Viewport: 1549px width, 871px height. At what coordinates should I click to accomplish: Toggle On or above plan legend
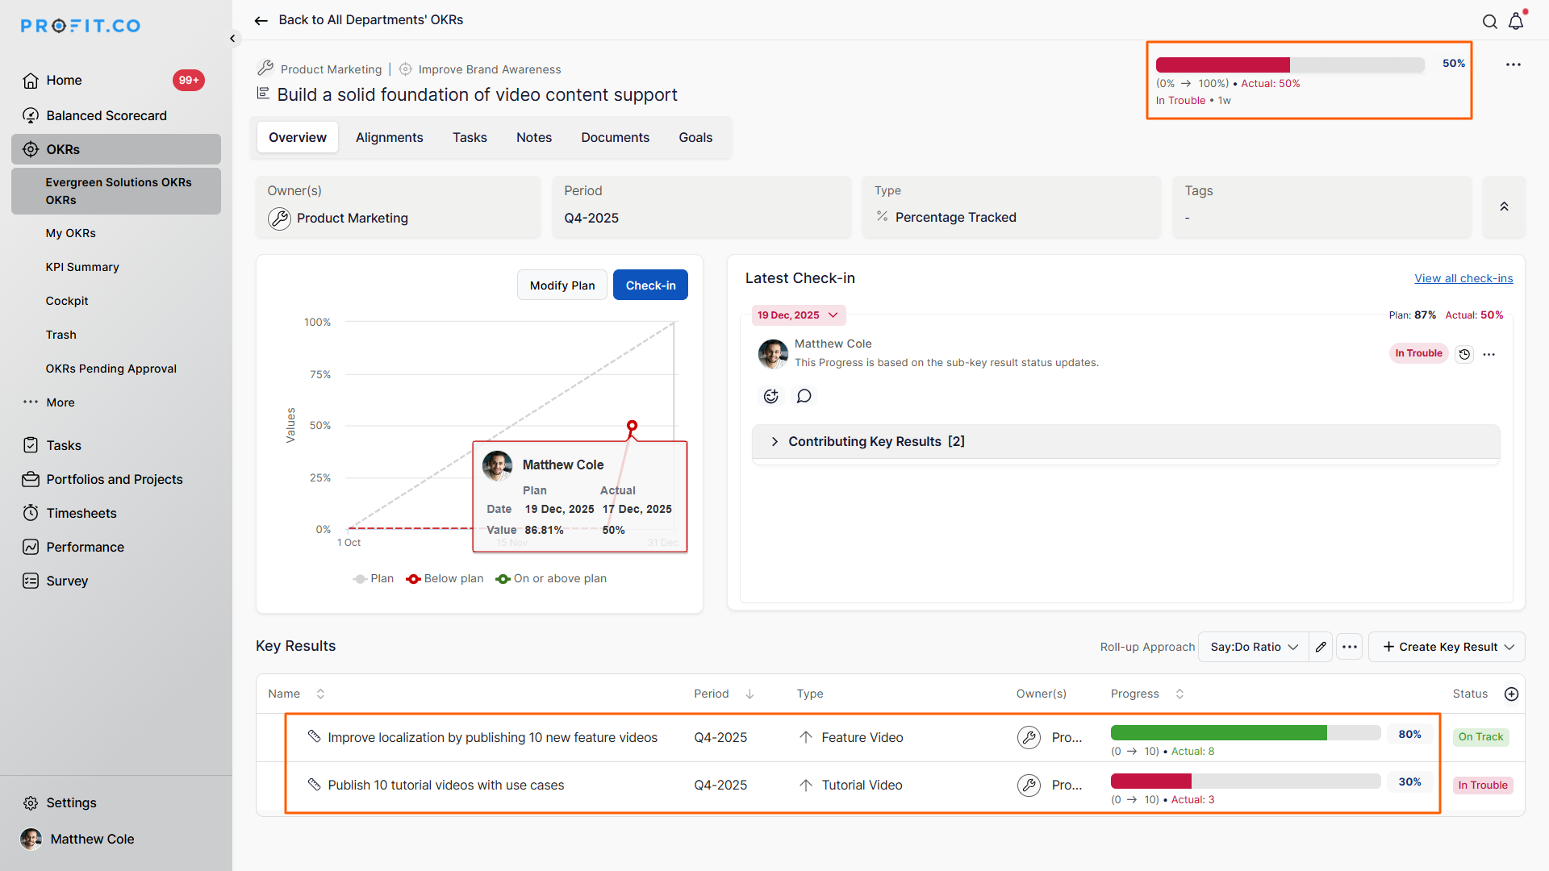click(551, 579)
